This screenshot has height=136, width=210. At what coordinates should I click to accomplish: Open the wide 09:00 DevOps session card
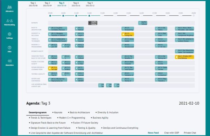58,80
